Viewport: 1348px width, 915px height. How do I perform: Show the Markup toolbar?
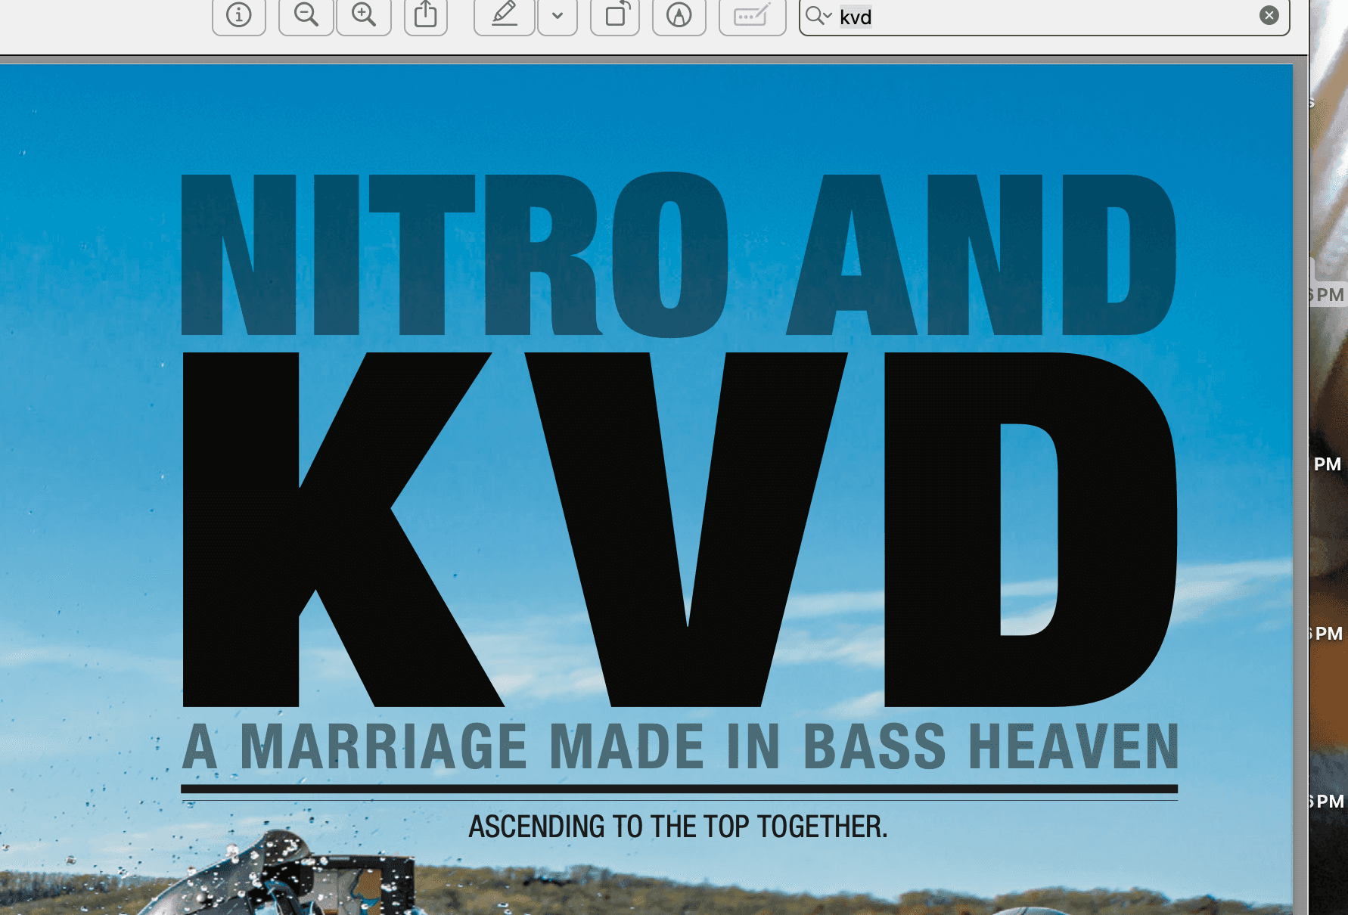pos(679,16)
